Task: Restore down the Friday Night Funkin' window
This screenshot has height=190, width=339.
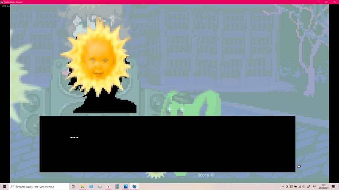Action: pyautogui.click(x=327, y=2)
